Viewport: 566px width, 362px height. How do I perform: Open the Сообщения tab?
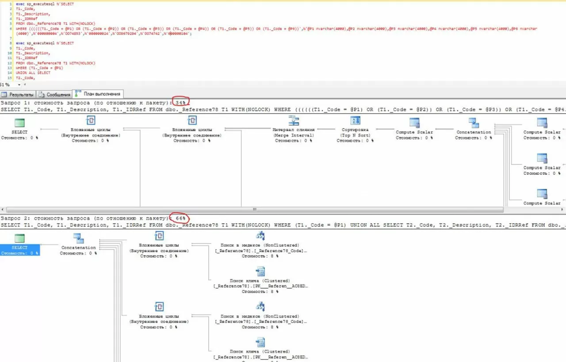tap(55, 94)
